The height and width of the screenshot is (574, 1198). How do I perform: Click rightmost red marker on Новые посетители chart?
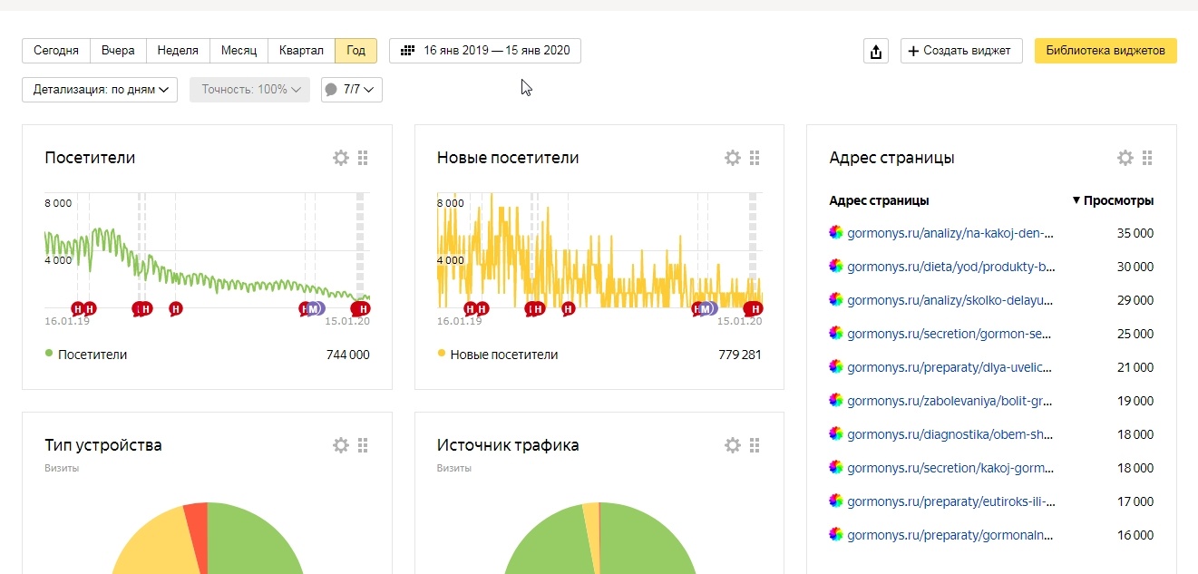coord(755,308)
